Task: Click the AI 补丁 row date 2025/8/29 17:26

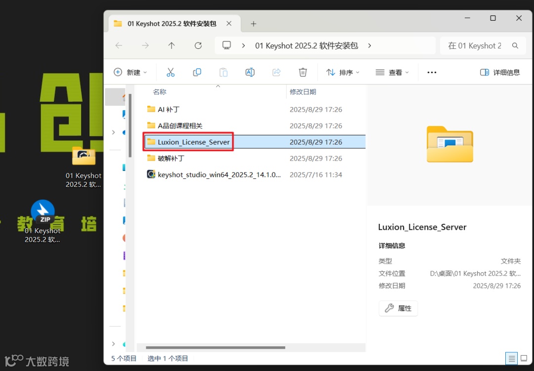Action: pos(315,109)
